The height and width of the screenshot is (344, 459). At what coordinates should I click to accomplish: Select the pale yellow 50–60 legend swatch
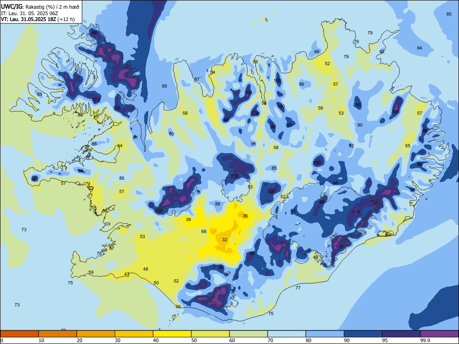click(x=210, y=334)
